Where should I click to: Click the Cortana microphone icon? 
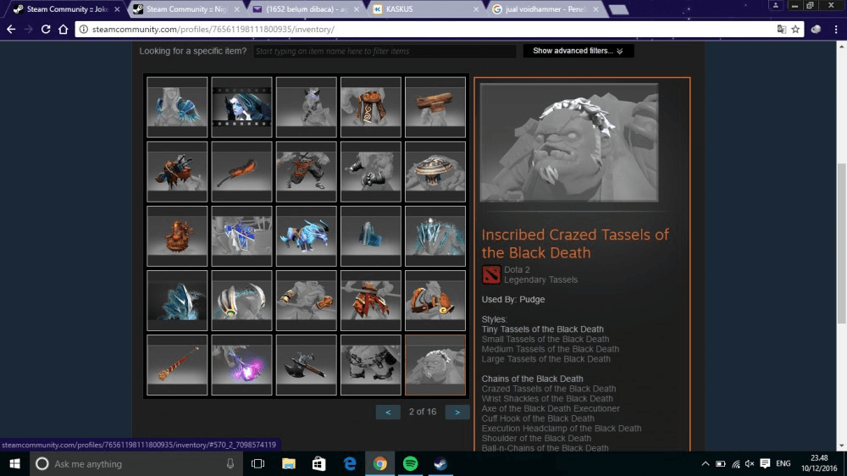[x=230, y=463]
